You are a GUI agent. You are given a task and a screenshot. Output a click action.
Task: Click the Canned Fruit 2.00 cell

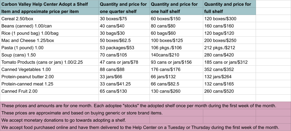tap(19, 91)
